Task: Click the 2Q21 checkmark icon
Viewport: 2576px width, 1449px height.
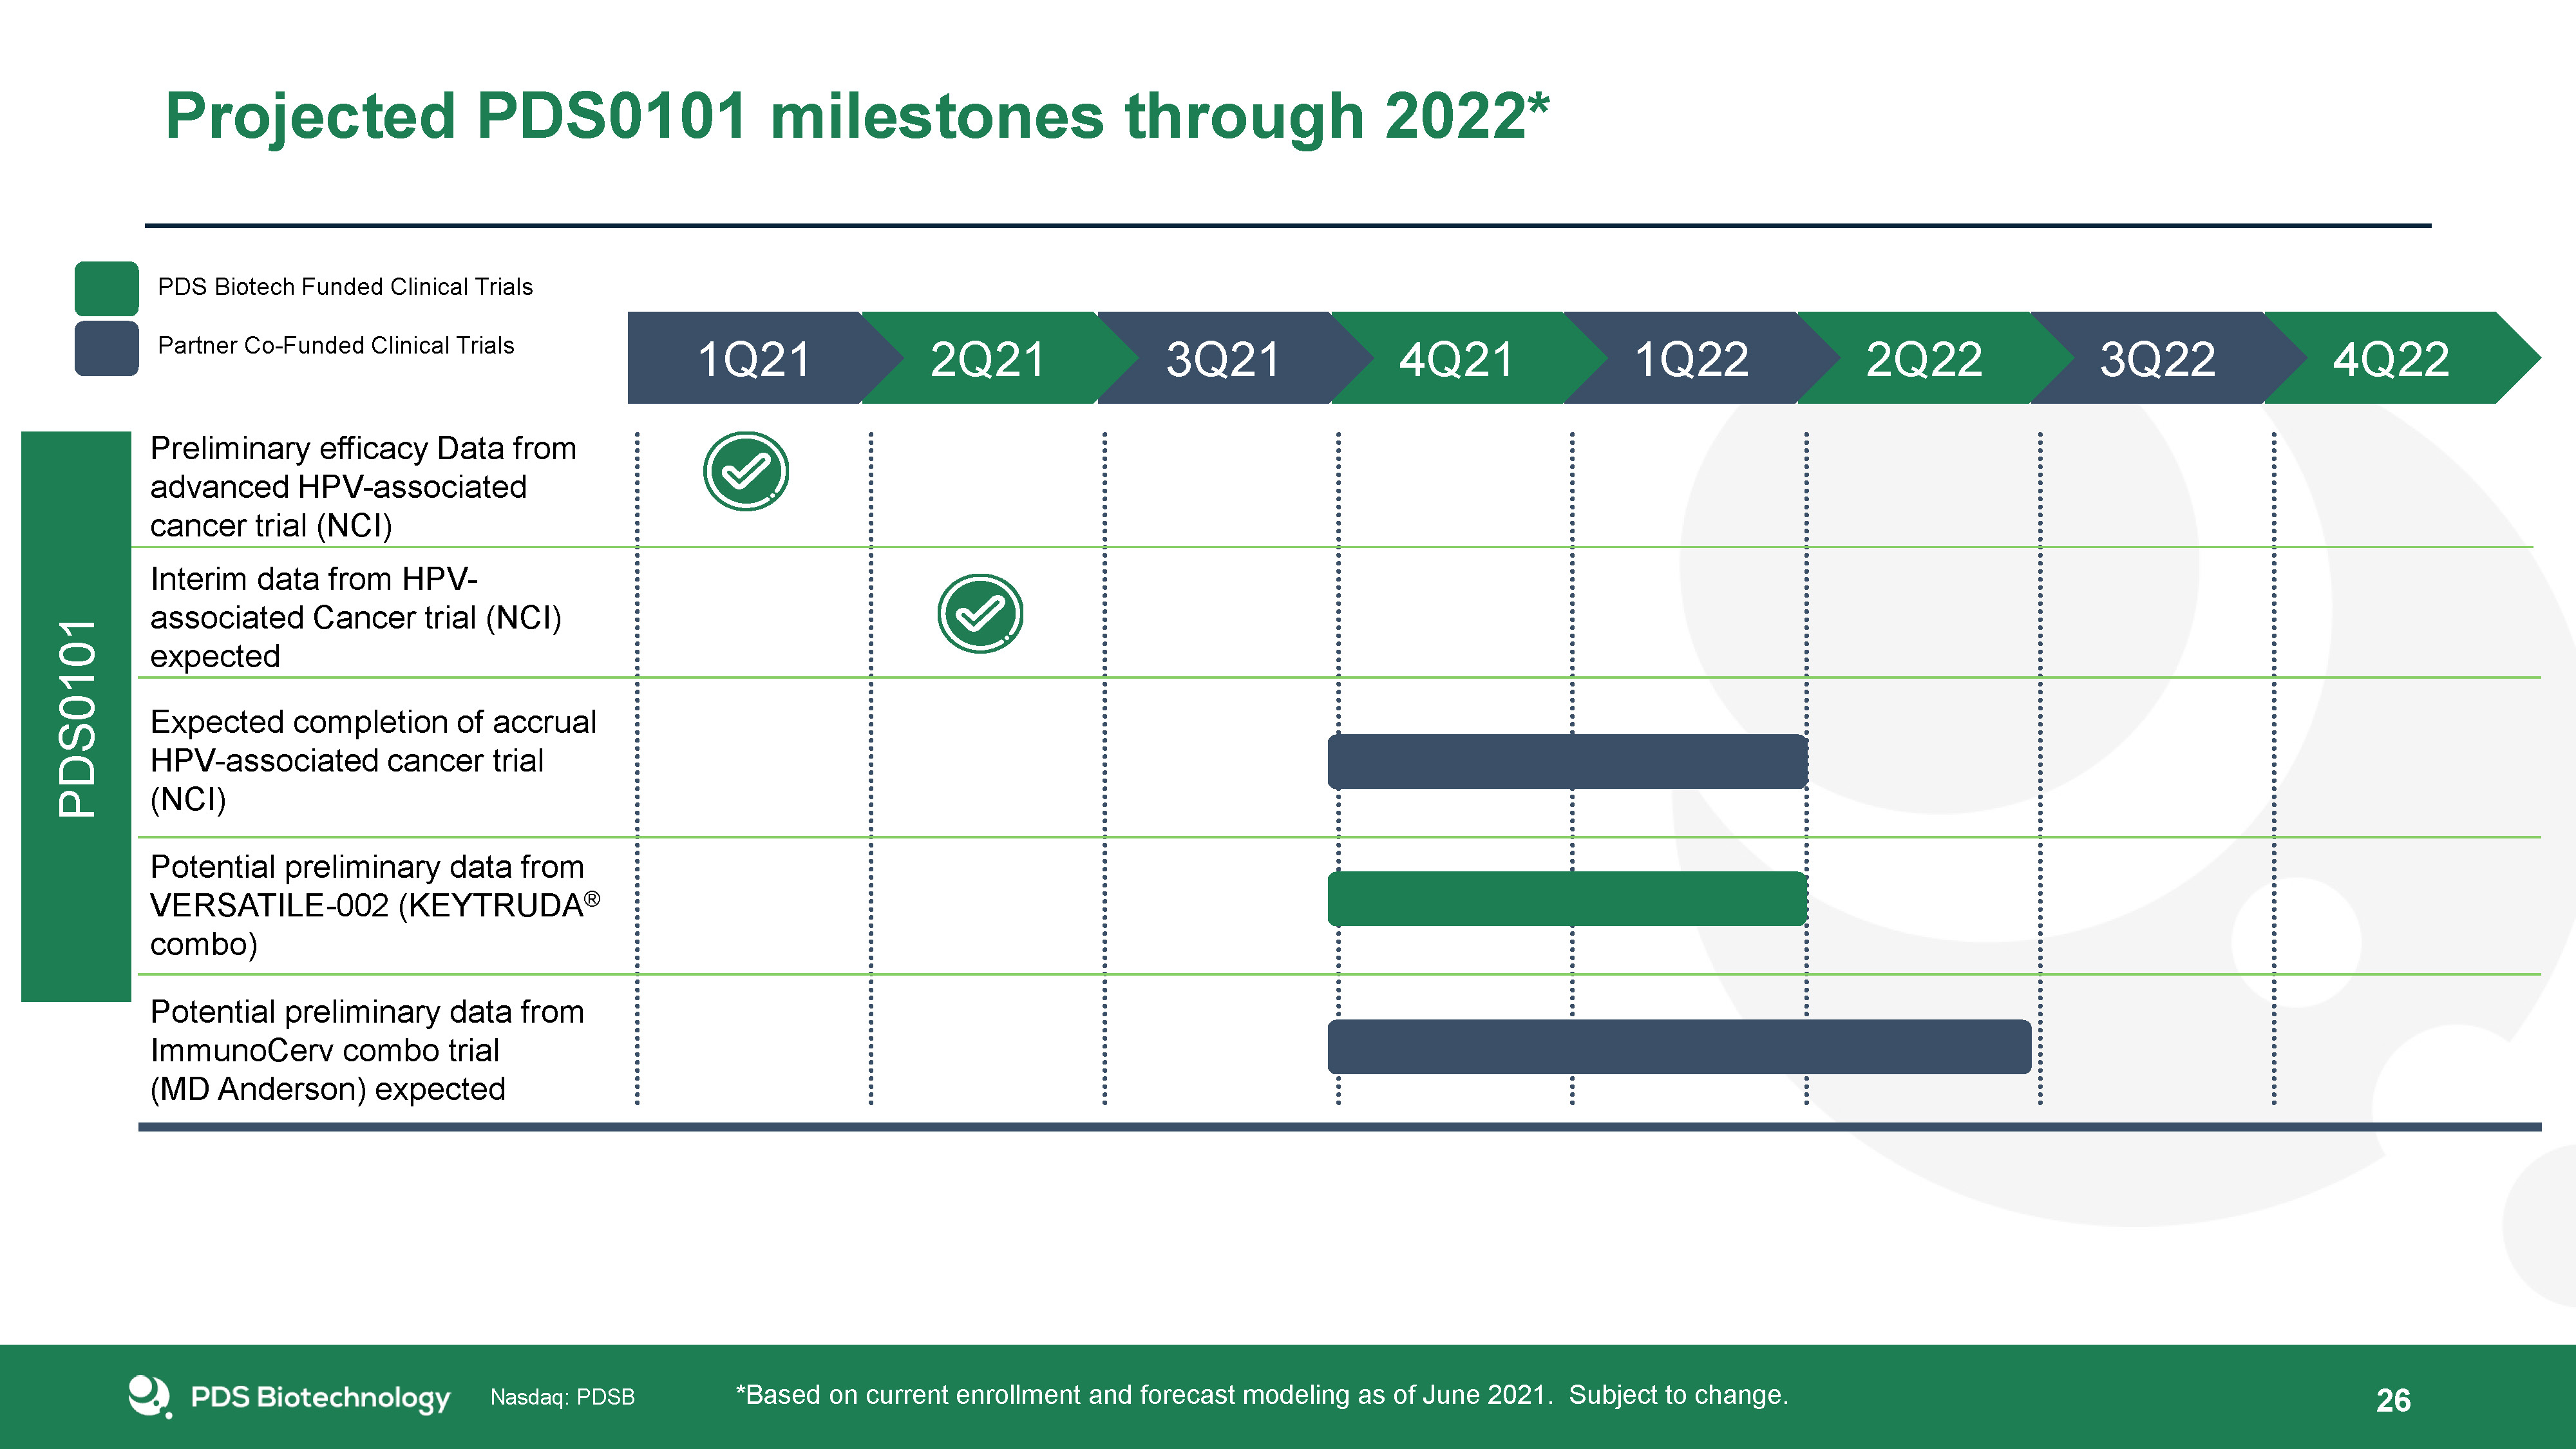Action: point(980,614)
